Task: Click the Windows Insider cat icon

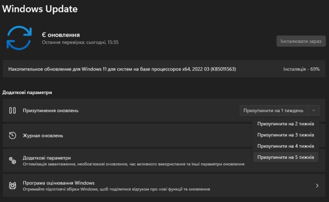Action: (x=12, y=186)
